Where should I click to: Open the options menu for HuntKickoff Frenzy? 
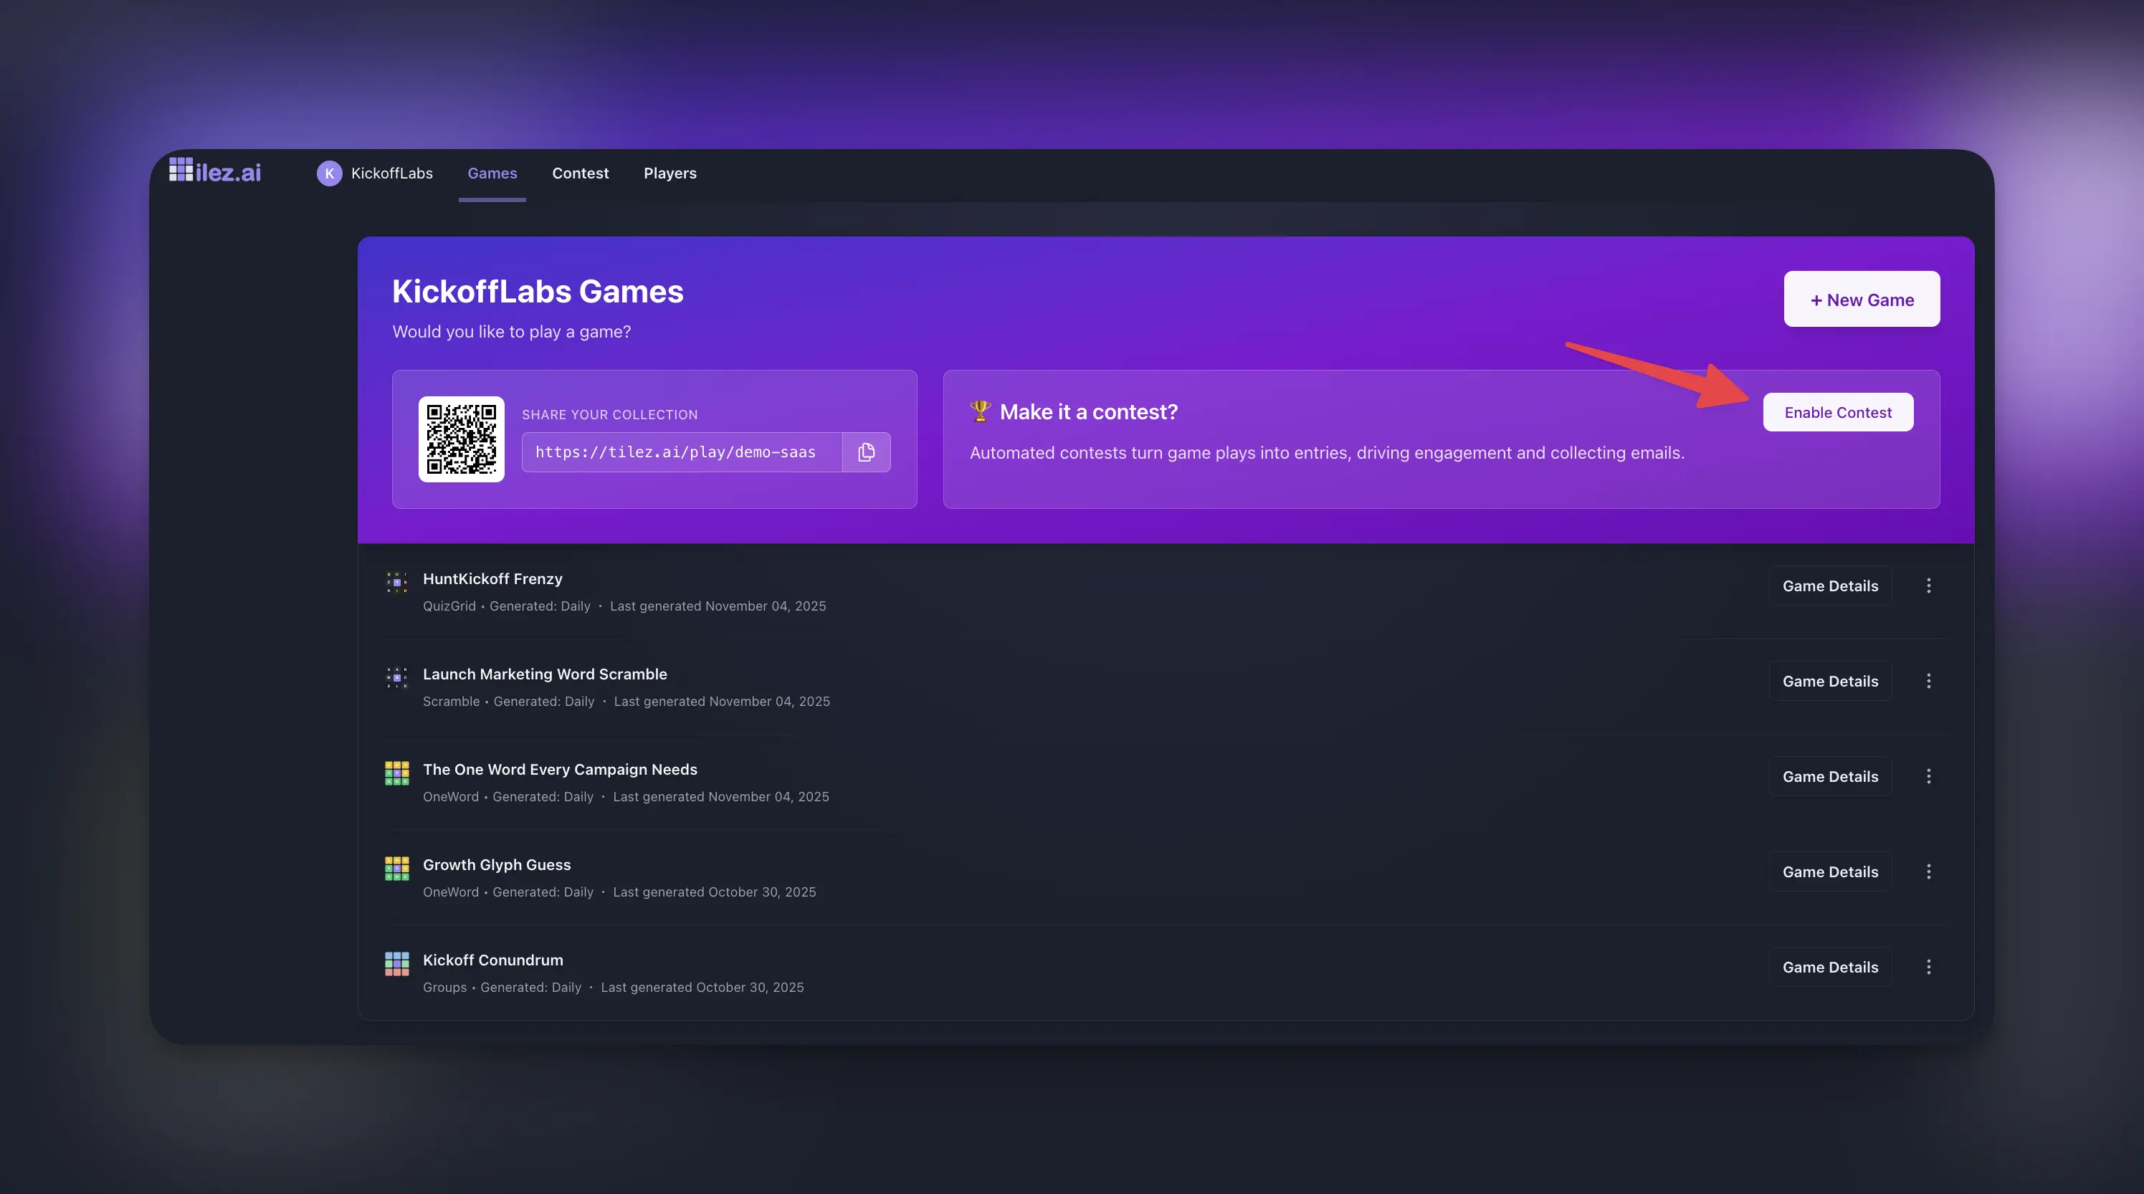coord(1930,585)
